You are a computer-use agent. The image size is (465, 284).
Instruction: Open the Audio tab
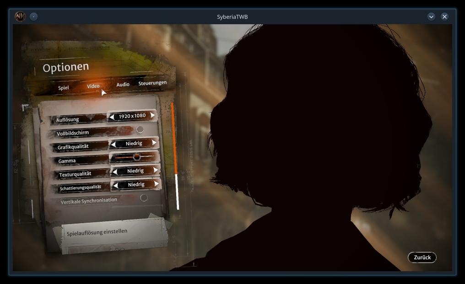coord(123,85)
